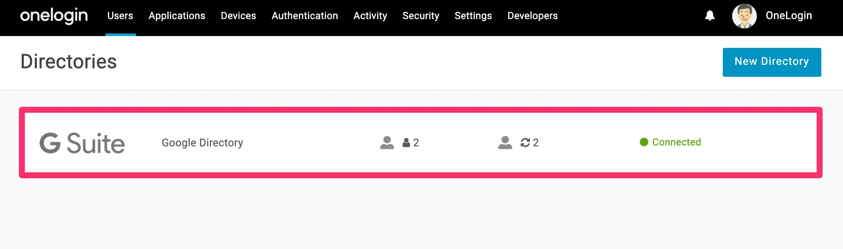Click the user silhouette beside sync icon

(x=505, y=143)
